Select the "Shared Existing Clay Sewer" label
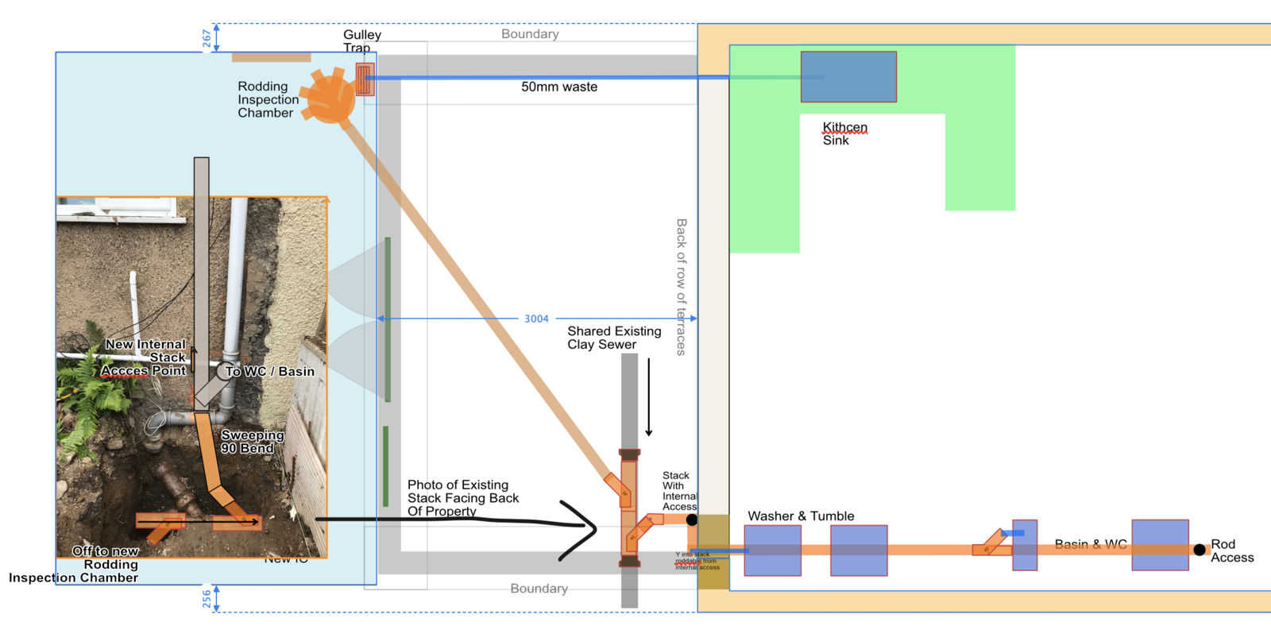 614,338
